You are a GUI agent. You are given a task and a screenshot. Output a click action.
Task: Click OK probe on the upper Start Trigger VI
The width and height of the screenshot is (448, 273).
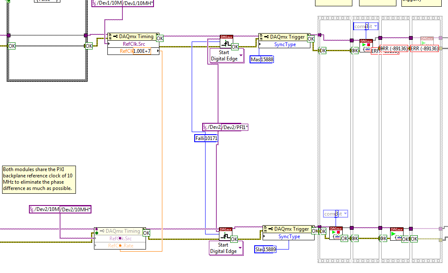point(235,47)
